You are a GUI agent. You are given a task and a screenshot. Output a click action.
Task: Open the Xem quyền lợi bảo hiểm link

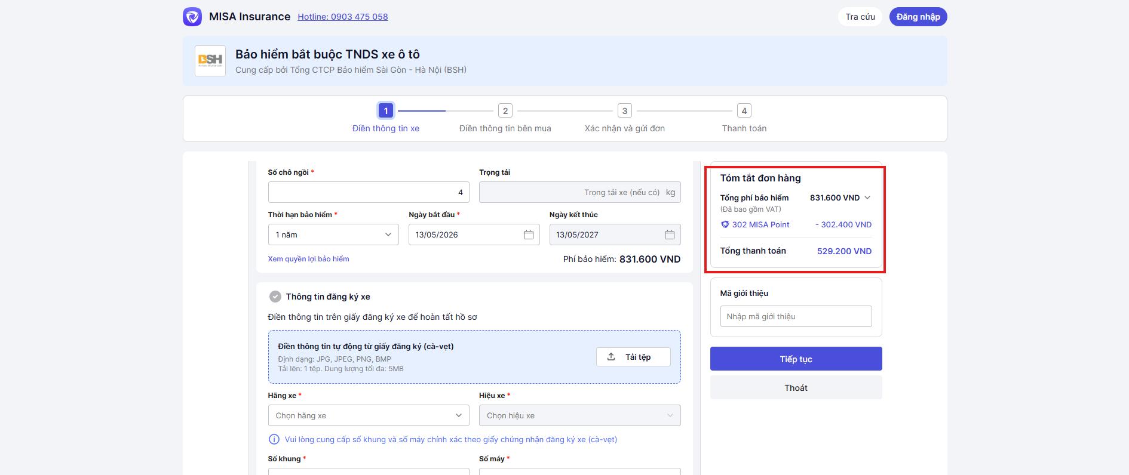pos(308,259)
